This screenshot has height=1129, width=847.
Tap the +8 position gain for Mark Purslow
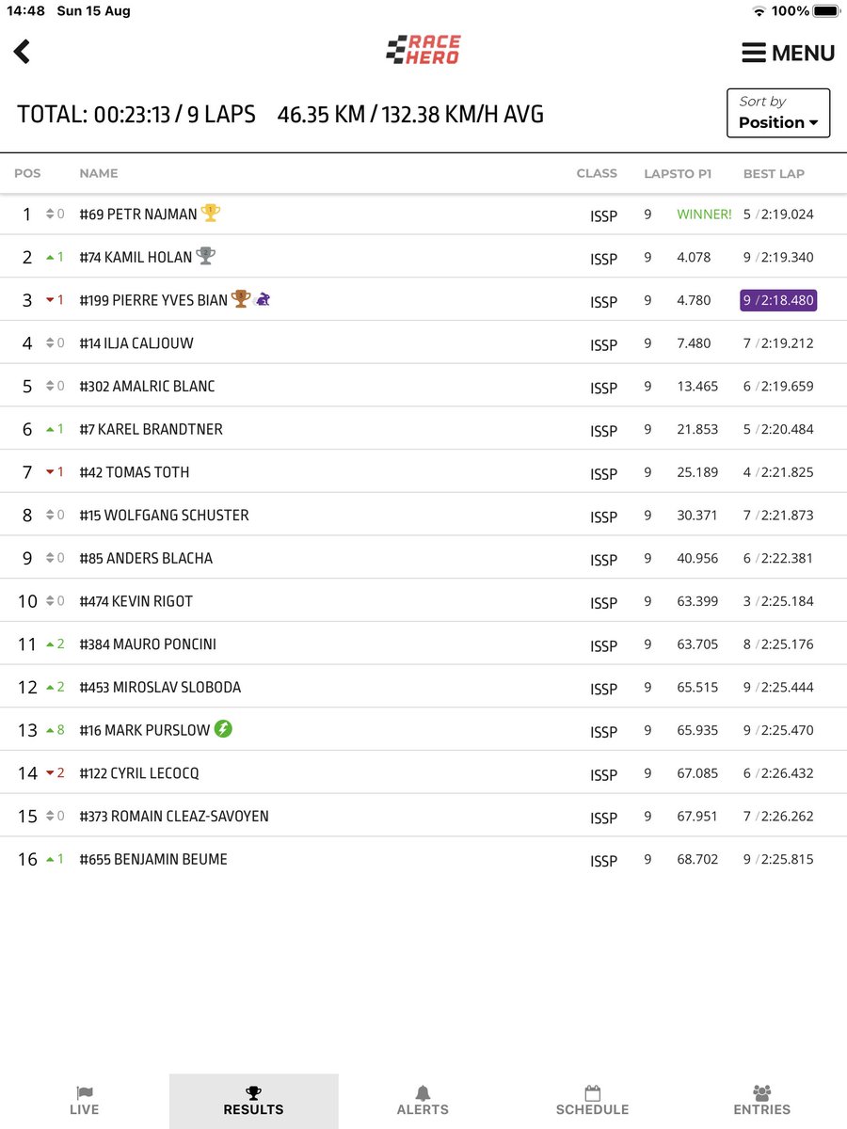pyautogui.click(x=56, y=730)
